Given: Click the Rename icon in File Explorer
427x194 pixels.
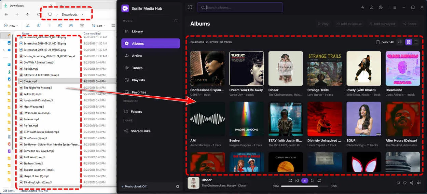Looking at the screenshot, I should click(x=60, y=26).
